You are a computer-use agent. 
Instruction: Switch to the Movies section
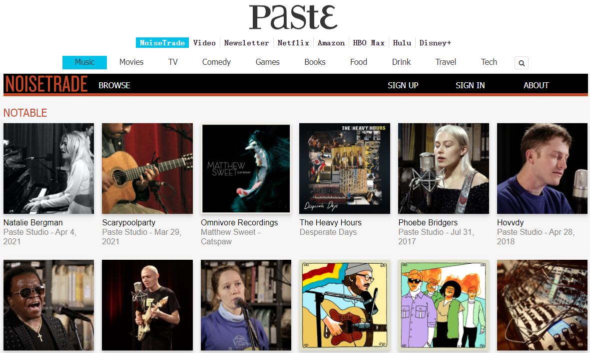[131, 62]
